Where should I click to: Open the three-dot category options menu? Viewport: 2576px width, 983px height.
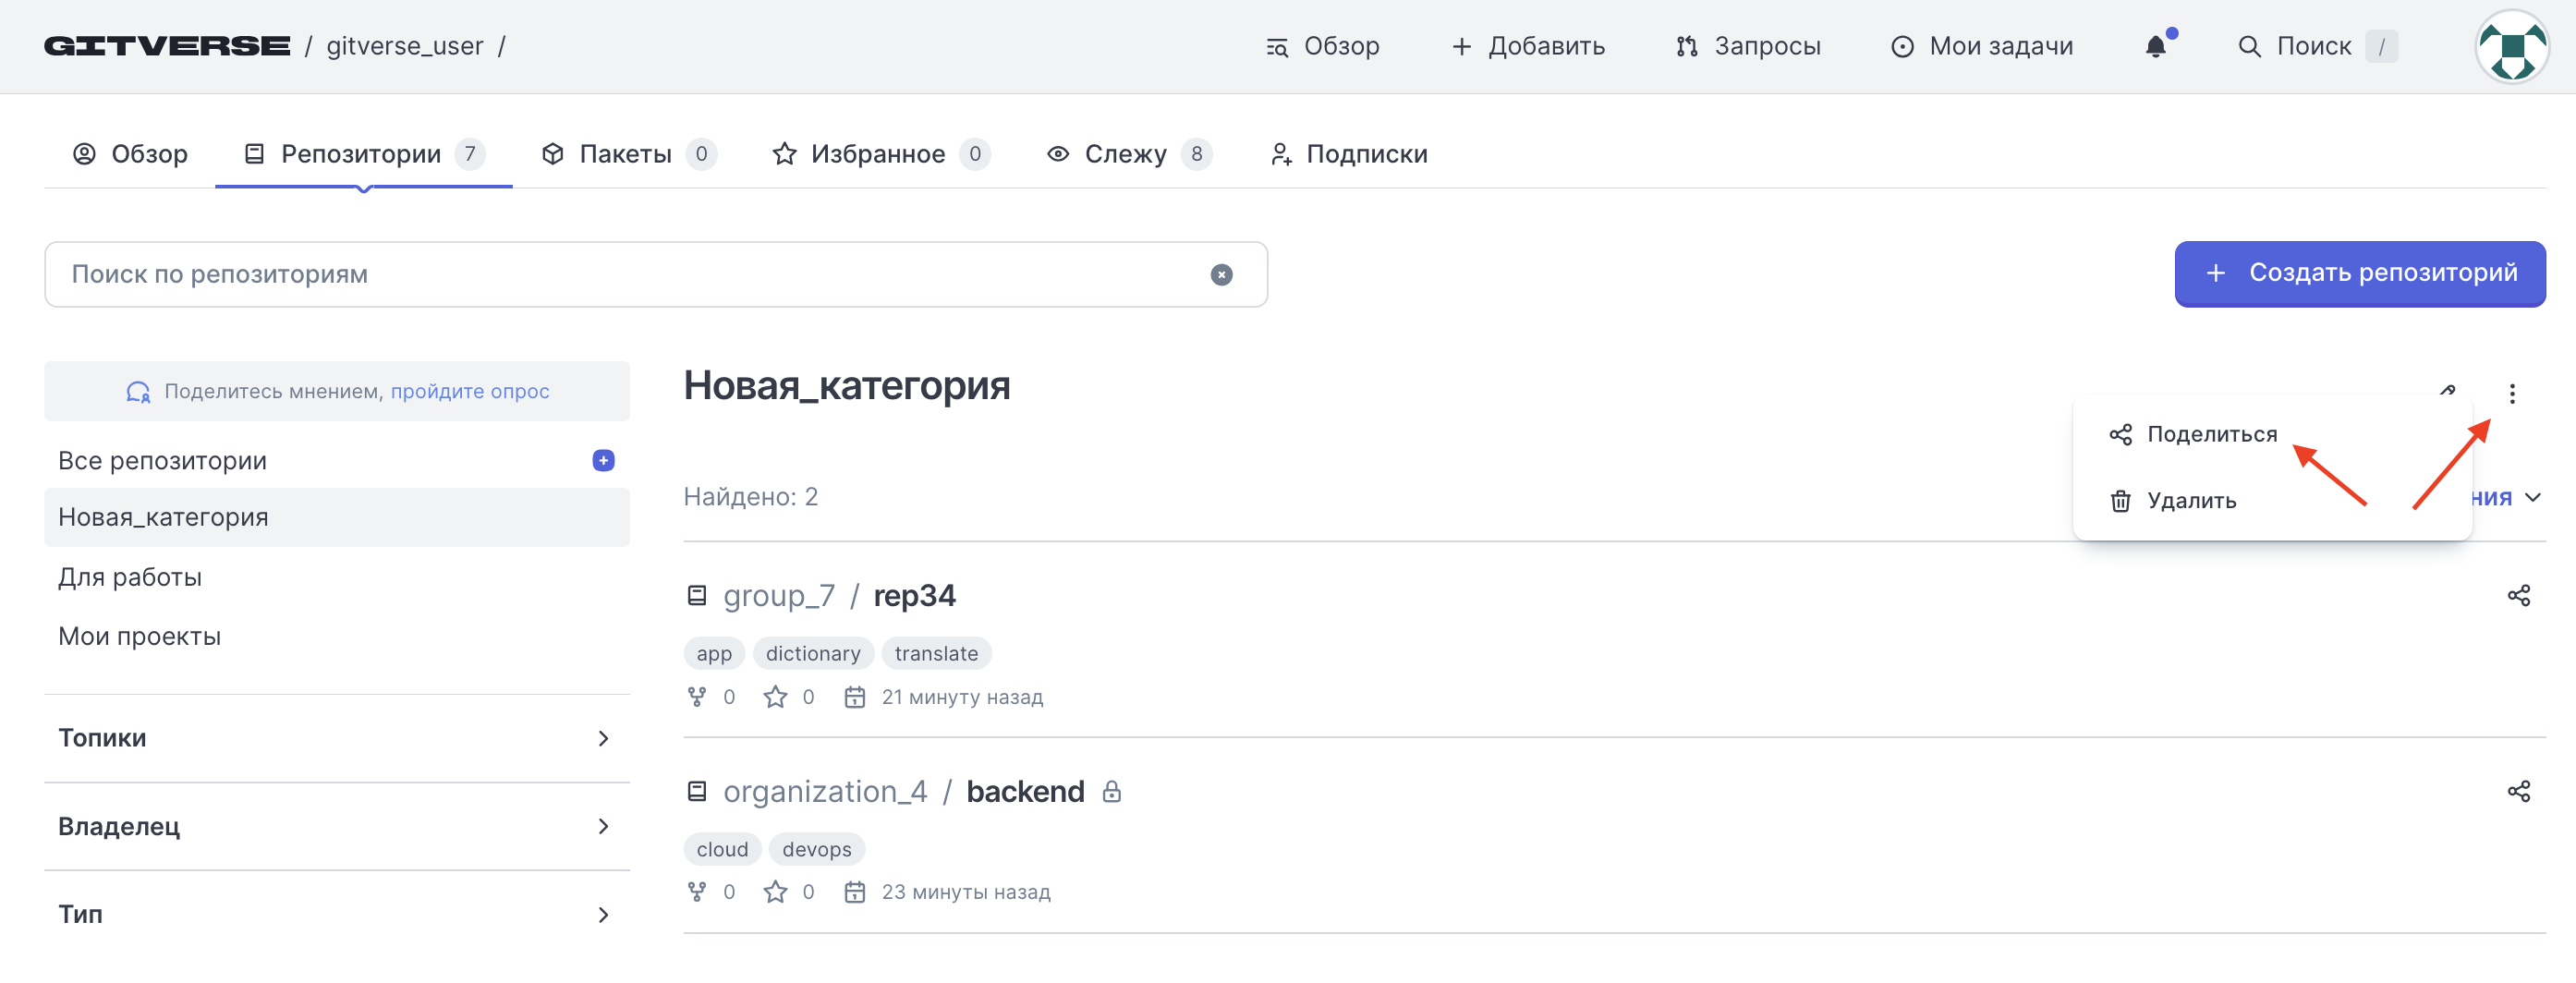[2511, 393]
